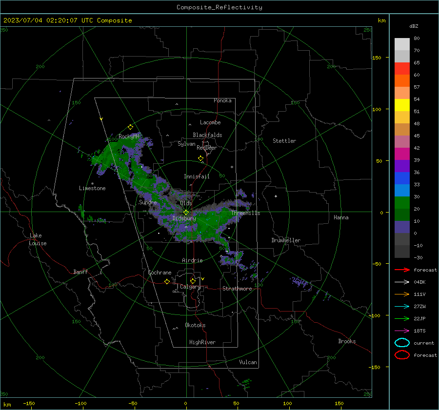Screen dimensions: 439x410
Task: Click the Sylvan label
Action: [x=186, y=144]
